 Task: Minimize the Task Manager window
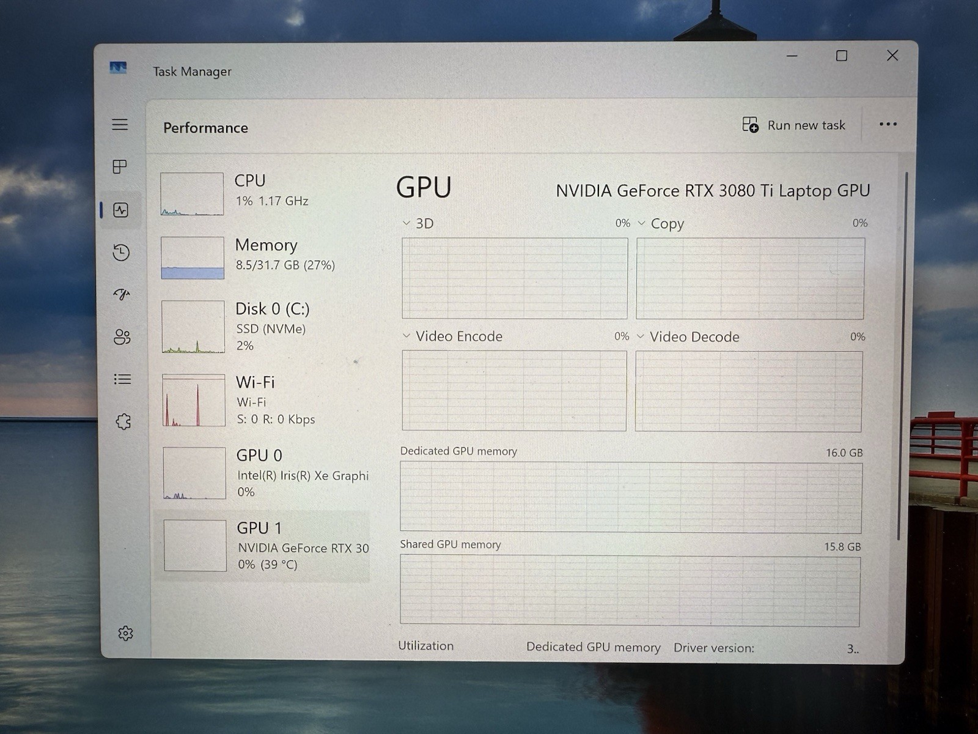[x=792, y=56]
